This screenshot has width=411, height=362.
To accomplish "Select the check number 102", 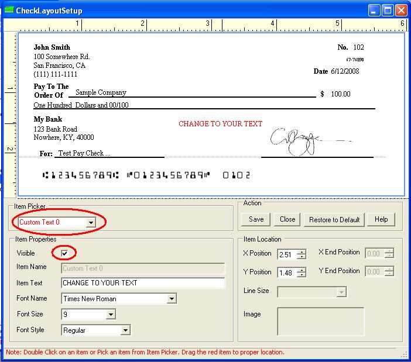I will coord(358,47).
